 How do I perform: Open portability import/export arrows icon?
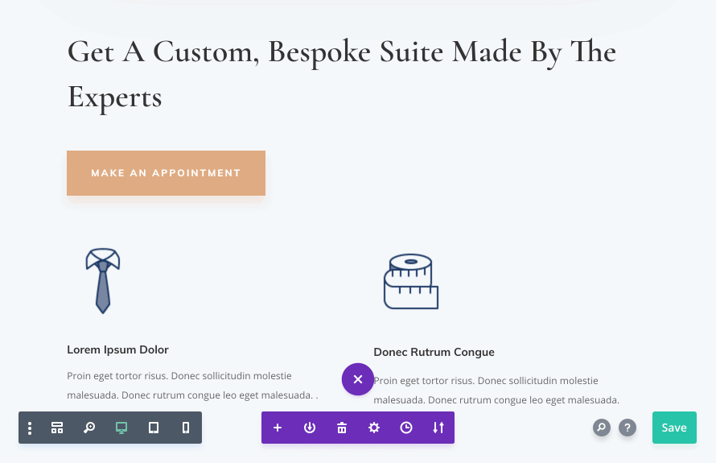pyautogui.click(x=438, y=428)
